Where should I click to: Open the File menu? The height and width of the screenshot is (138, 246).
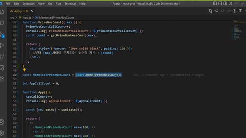point(8,3)
